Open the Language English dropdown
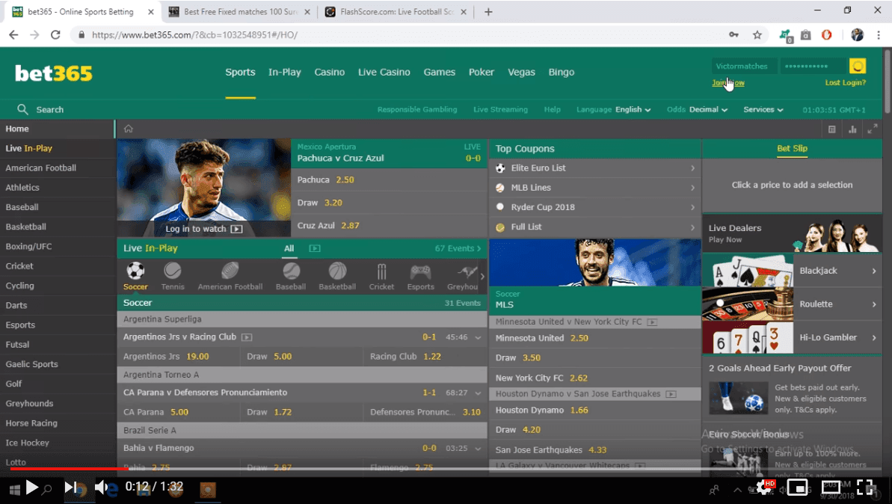The image size is (892, 504). pos(613,109)
